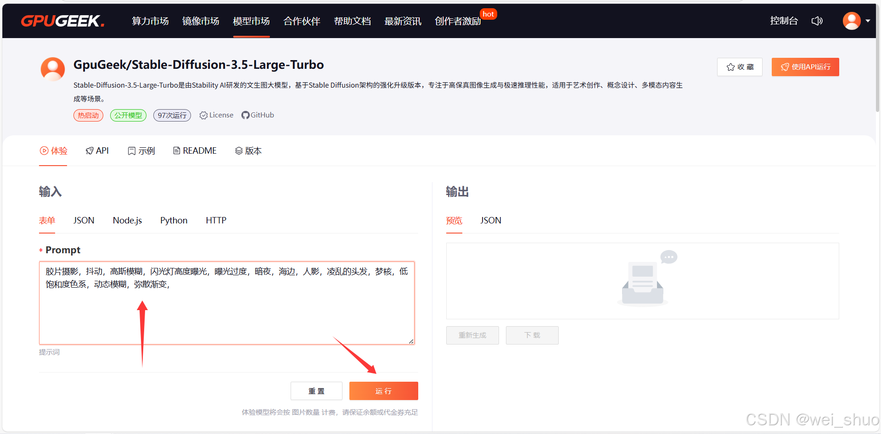Image resolution: width=881 pixels, height=434 pixels.
Task: Click the model title Stable-Diffusion-3.5-Large-Turbo
Action: pos(199,65)
